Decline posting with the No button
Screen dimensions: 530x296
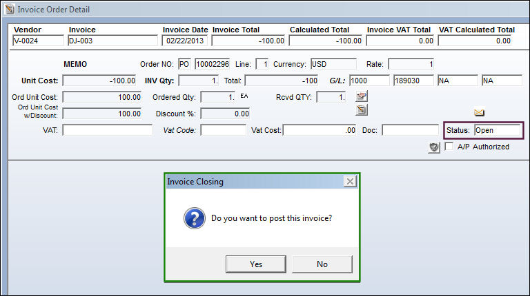[x=322, y=264]
